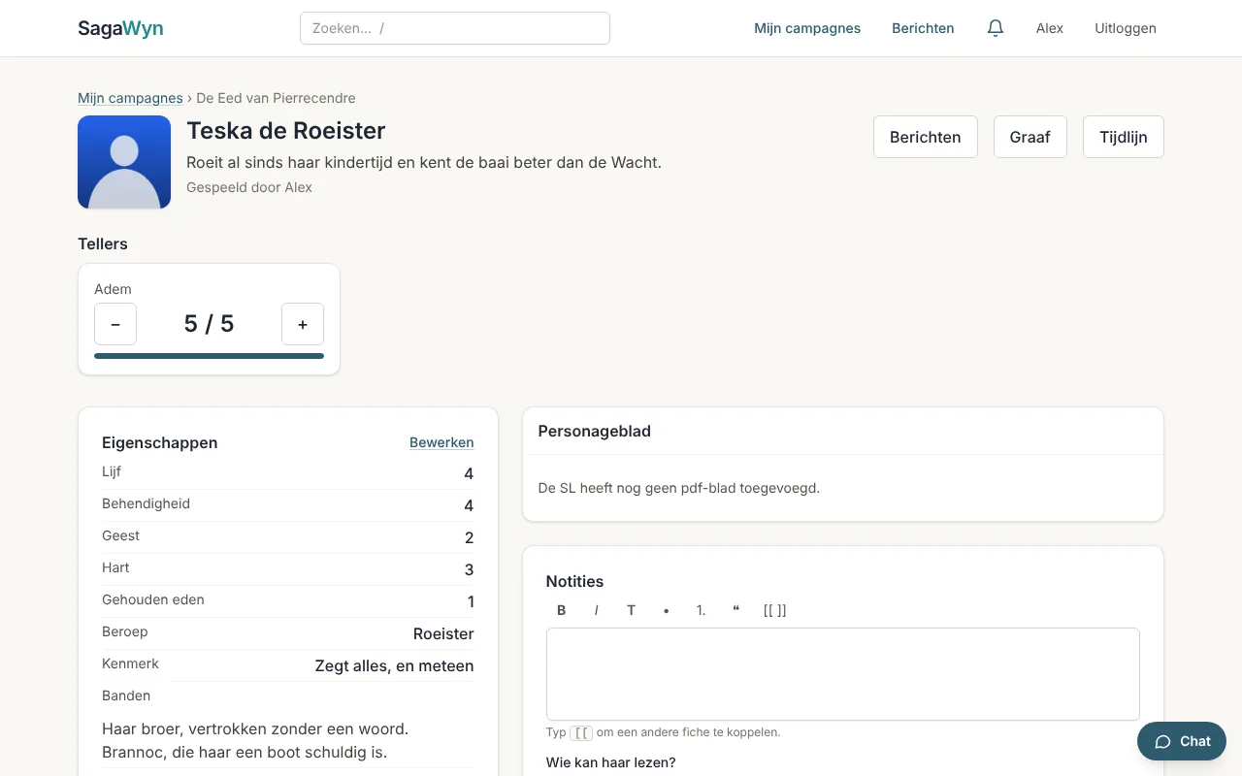Insert a heading with the T tool
The width and height of the screenshot is (1242, 776).
[x=632, y=610]
